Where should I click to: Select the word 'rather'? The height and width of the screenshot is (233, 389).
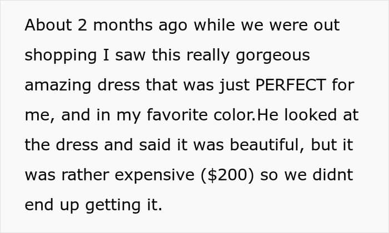[85, 175]
